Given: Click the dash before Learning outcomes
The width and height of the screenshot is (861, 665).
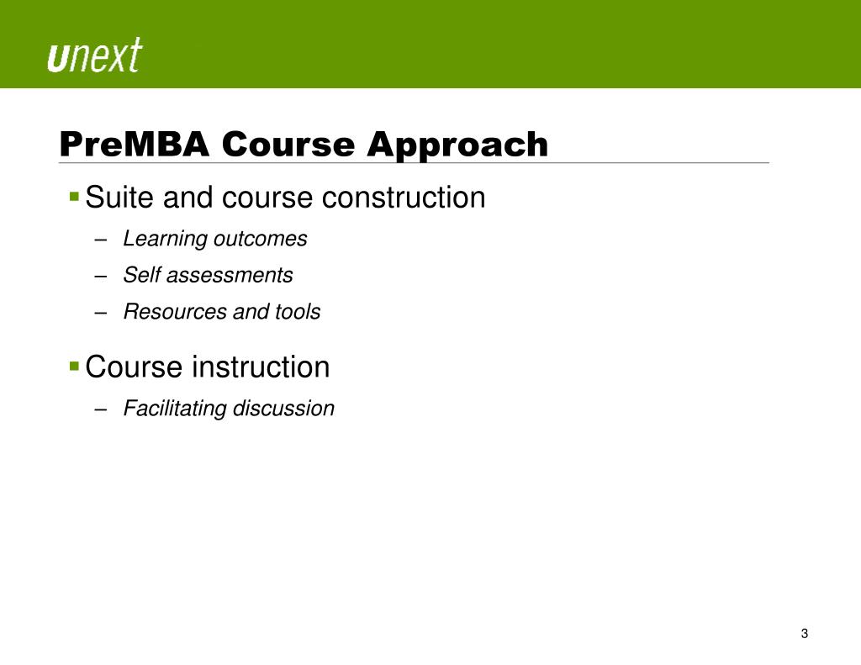Looking at the screenshot, I should pyautogui.click(x=100, y=240).
